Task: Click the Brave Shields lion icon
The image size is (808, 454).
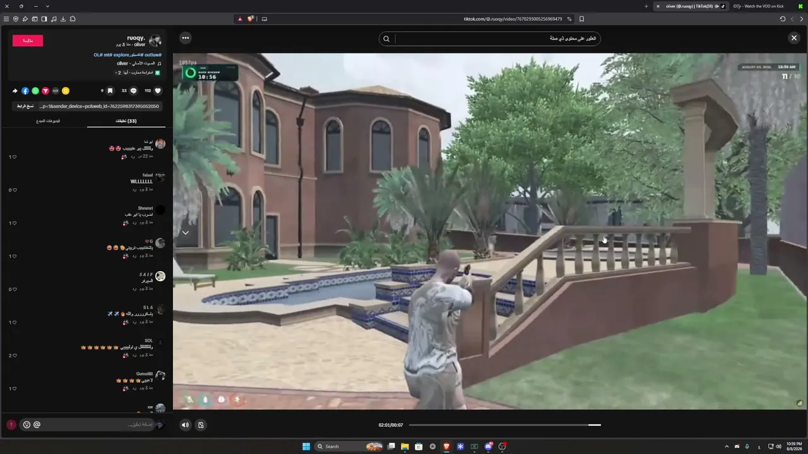Action: pos(251,19)
